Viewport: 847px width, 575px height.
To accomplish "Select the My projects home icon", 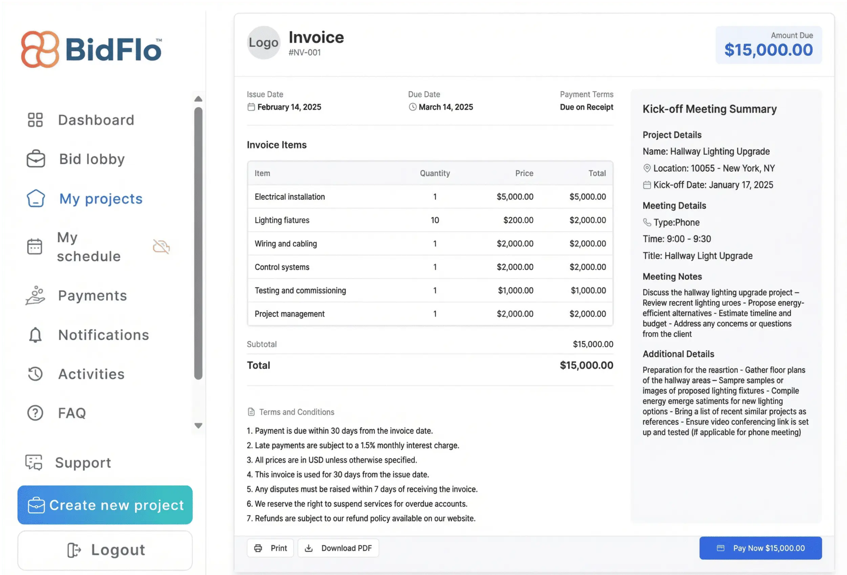I will tap(35, 199).
